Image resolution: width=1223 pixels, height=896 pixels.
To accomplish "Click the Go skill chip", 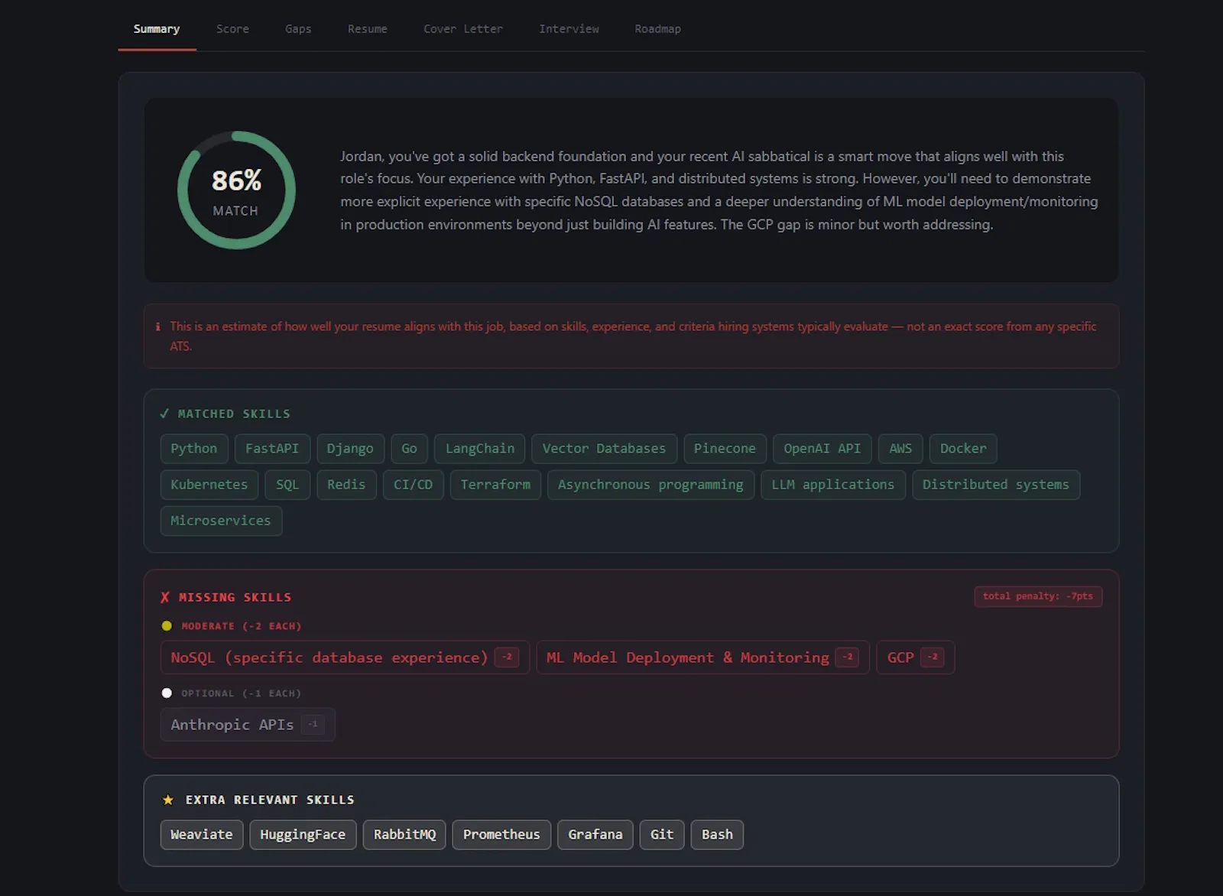I will pos(409,449).
